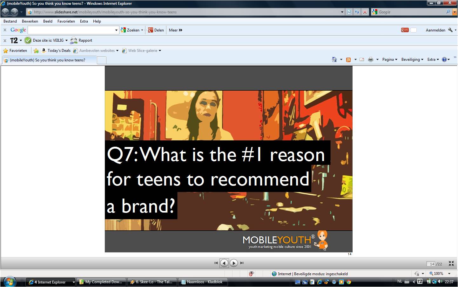Click the RSS feeds icon
The width and height of the screenshot is (458, 287).
point(348,59)
